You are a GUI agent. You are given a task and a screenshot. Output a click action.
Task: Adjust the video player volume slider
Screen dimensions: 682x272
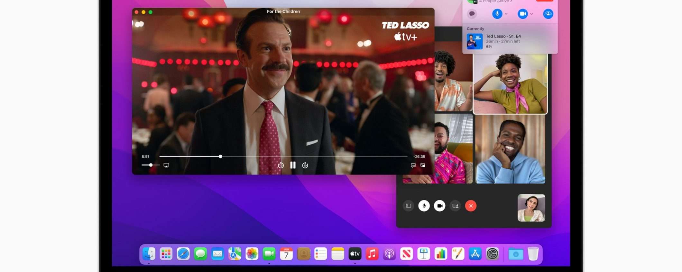pos(151,165)
